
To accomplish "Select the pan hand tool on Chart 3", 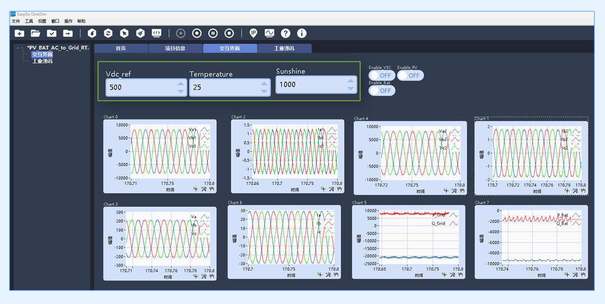I will pos(211,276).
